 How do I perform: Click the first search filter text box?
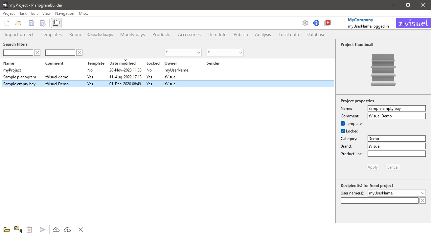click(18, 52)
